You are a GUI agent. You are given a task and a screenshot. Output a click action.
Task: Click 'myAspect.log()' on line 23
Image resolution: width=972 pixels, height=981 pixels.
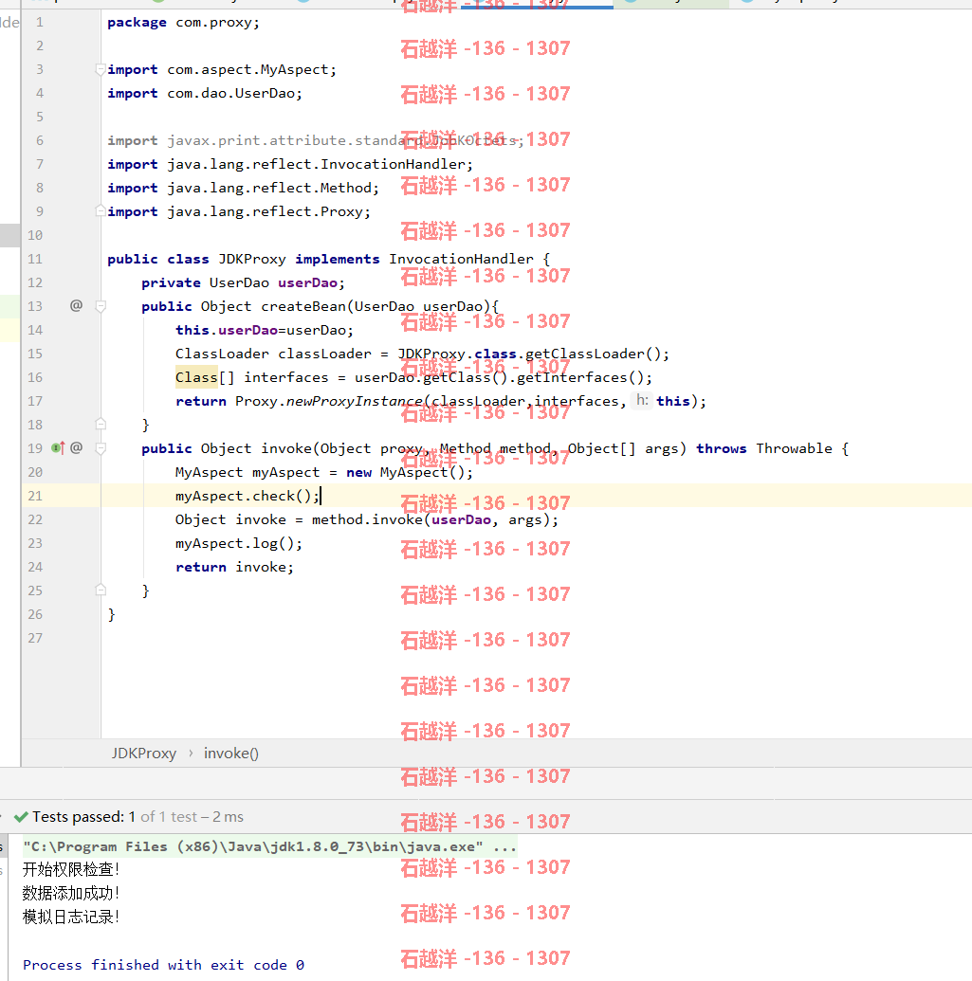pos(235,544)
